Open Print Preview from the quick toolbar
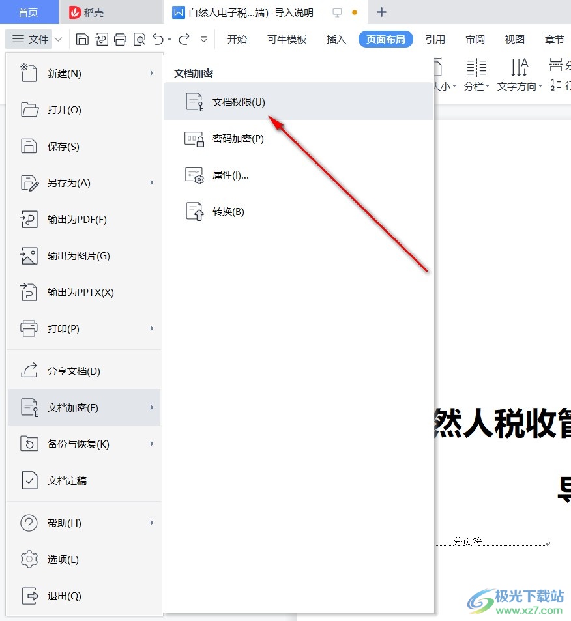The height and width of the screenshot is (621, 571). pyautogui.click(x=139, y=39)
